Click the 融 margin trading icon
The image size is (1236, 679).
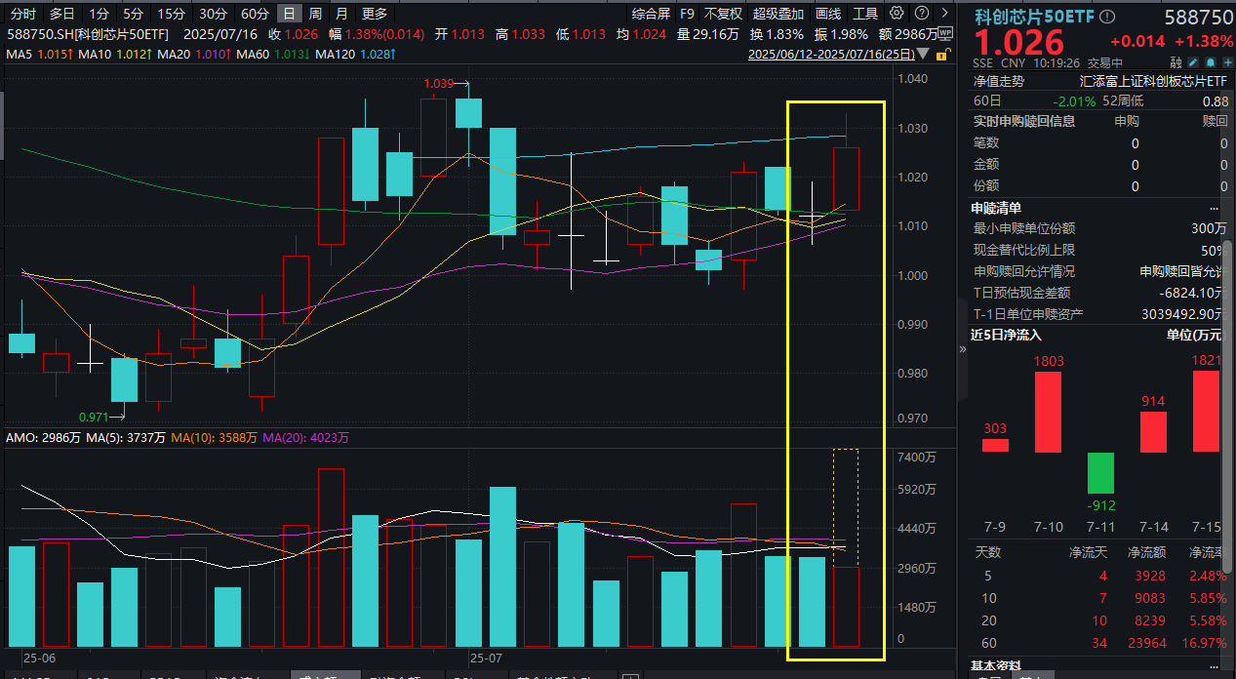coord(1175,61)
